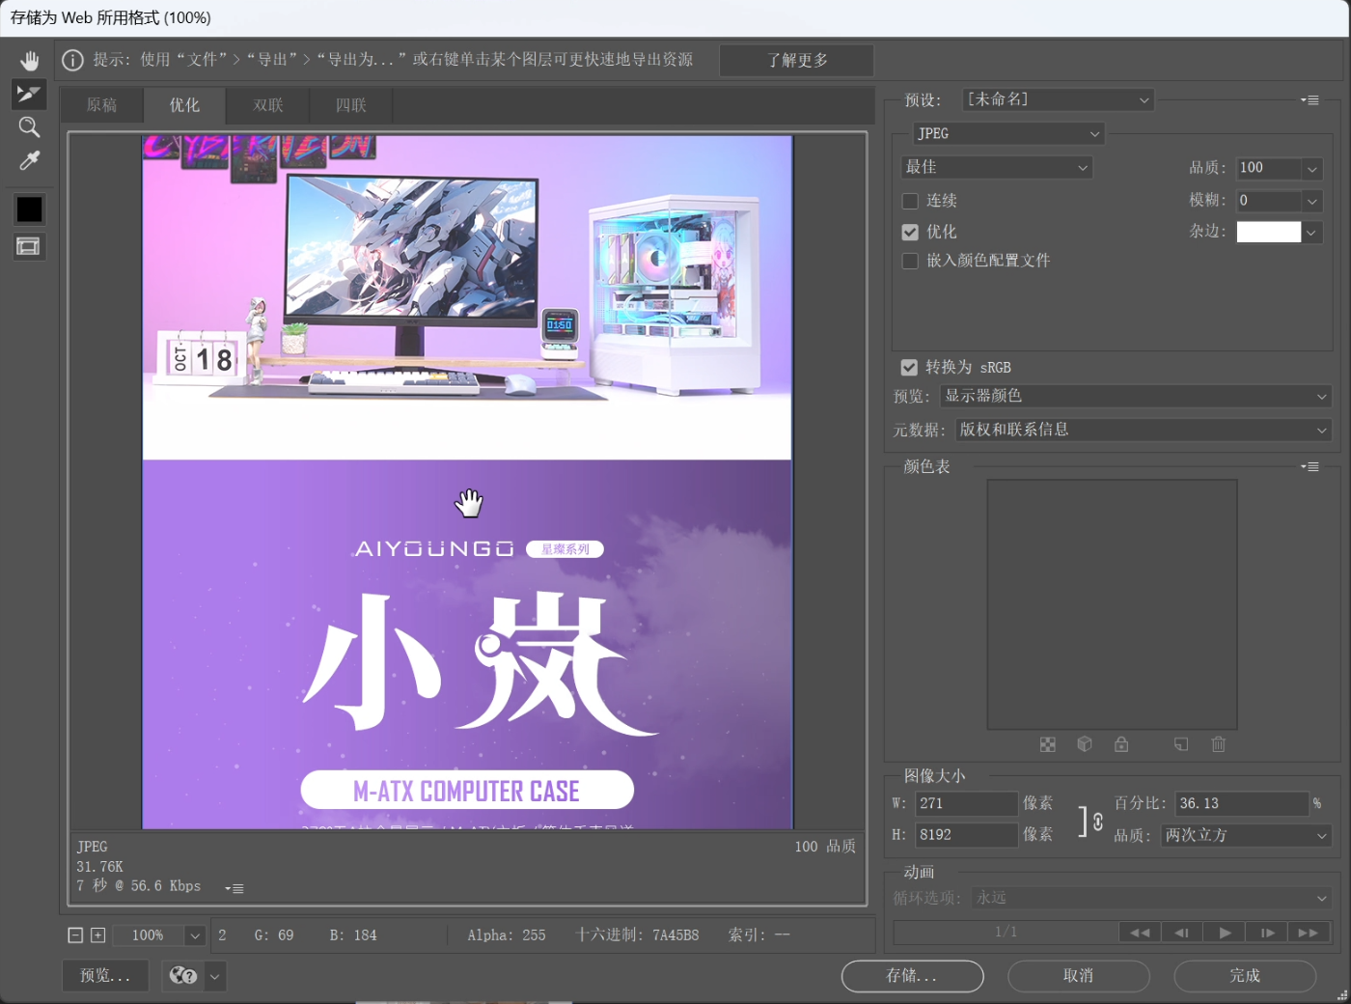Click the zoom out minus icon

click(75, 935)
